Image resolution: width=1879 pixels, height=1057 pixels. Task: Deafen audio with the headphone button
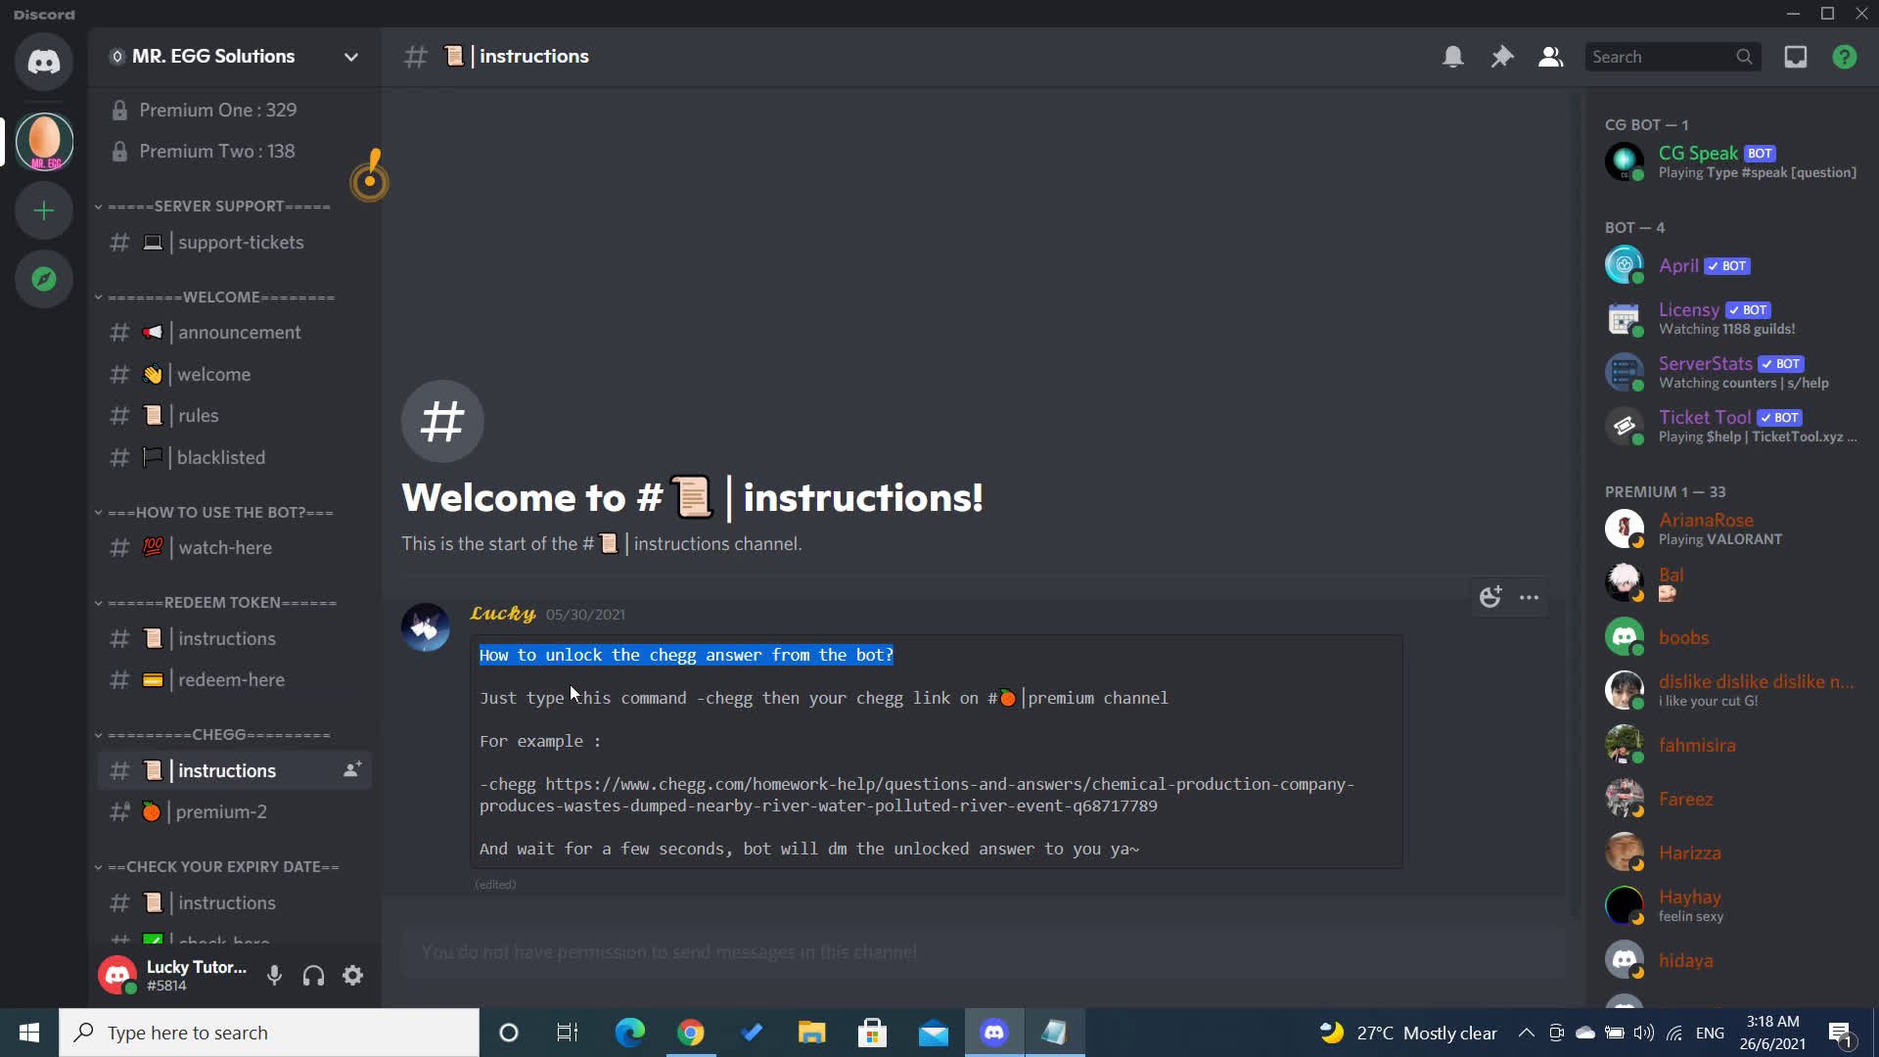tap(313, 975)
